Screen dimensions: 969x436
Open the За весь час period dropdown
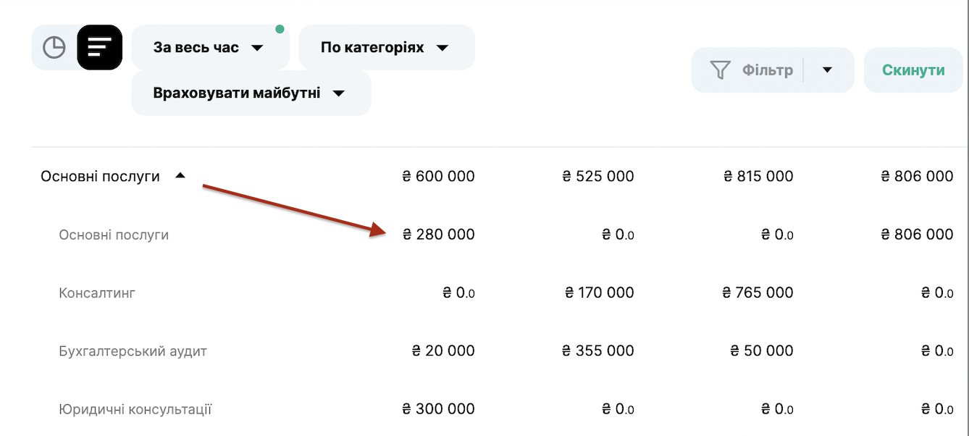click(210, 48)
